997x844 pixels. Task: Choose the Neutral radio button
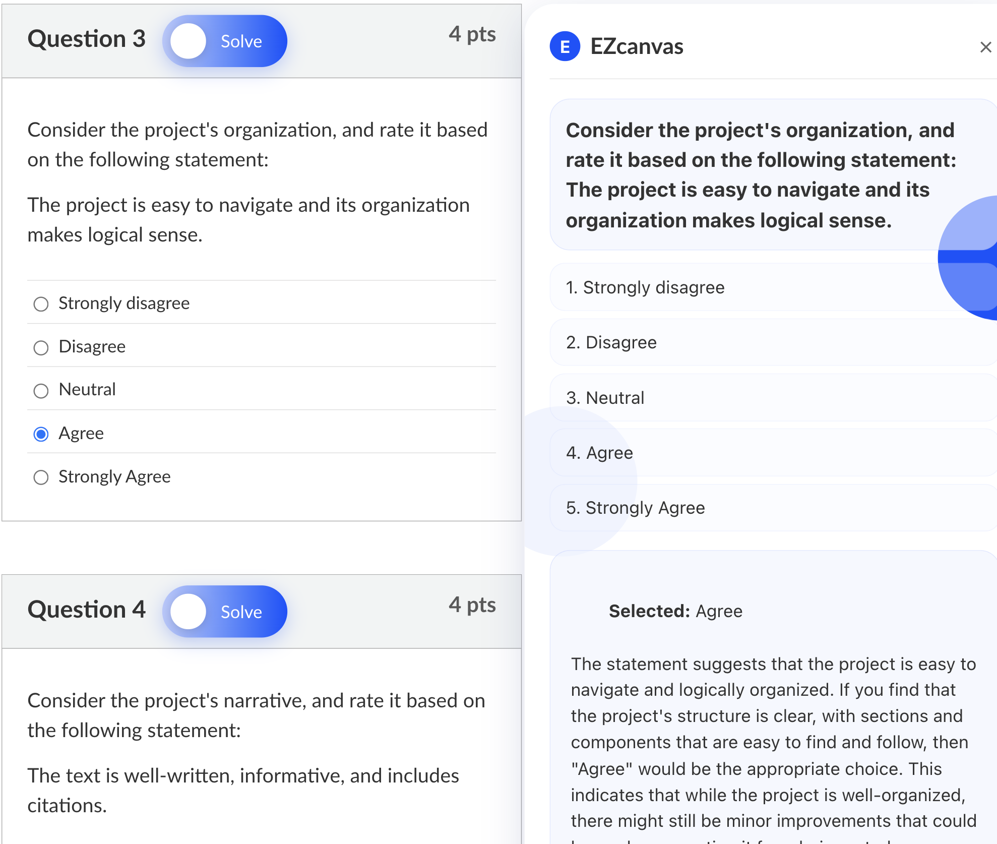(41, 391)
